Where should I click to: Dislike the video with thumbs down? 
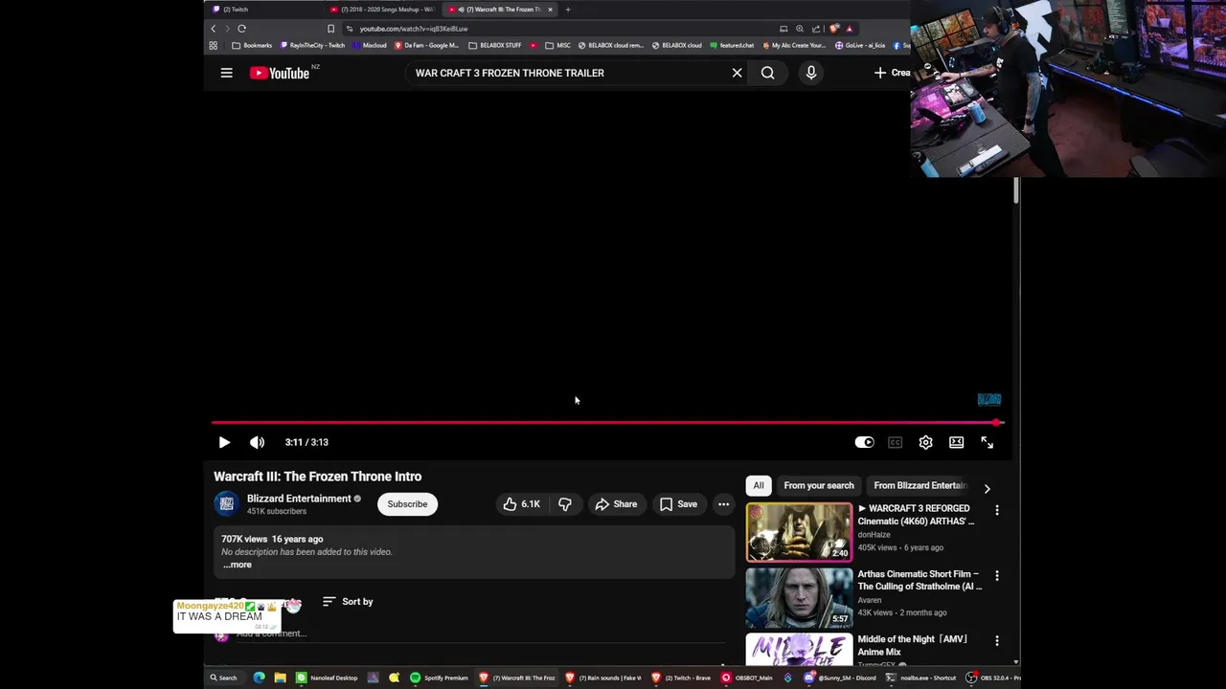point(565,504)
